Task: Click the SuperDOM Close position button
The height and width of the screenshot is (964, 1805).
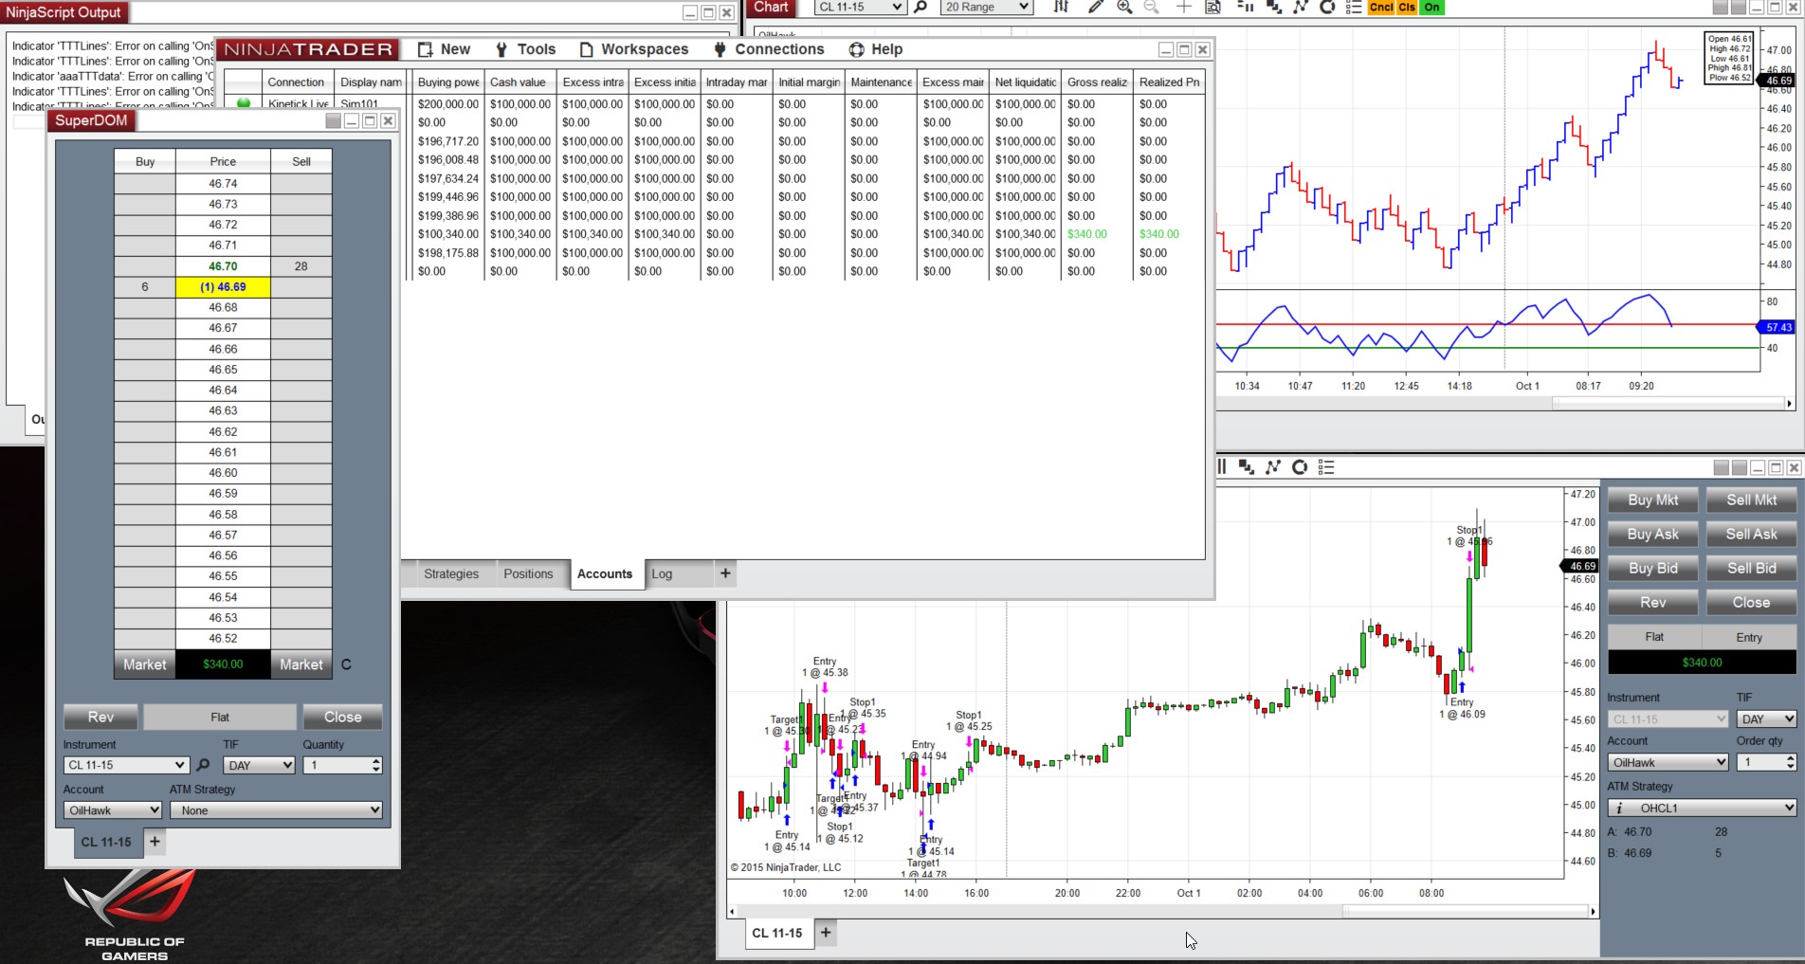Action: pos(342,717)
